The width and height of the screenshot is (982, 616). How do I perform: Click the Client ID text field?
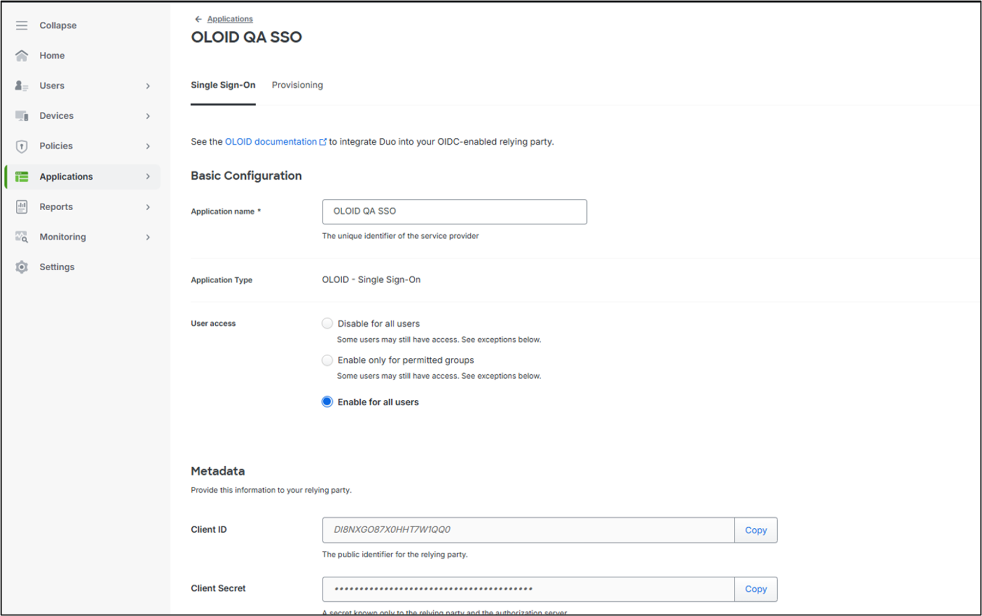pyautogui.click(x=528, y=530)
